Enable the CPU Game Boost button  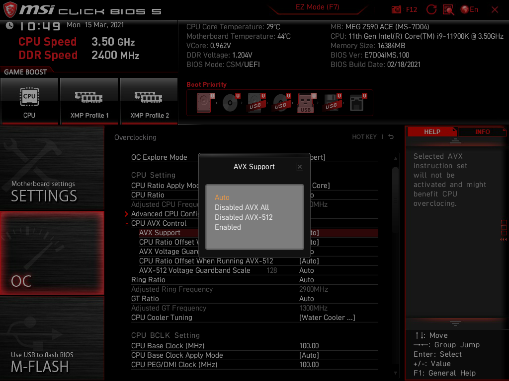tap(29, 101)
